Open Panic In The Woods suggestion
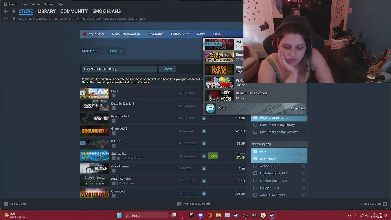This screenshot has height=220, width=391. coord(254,95)
